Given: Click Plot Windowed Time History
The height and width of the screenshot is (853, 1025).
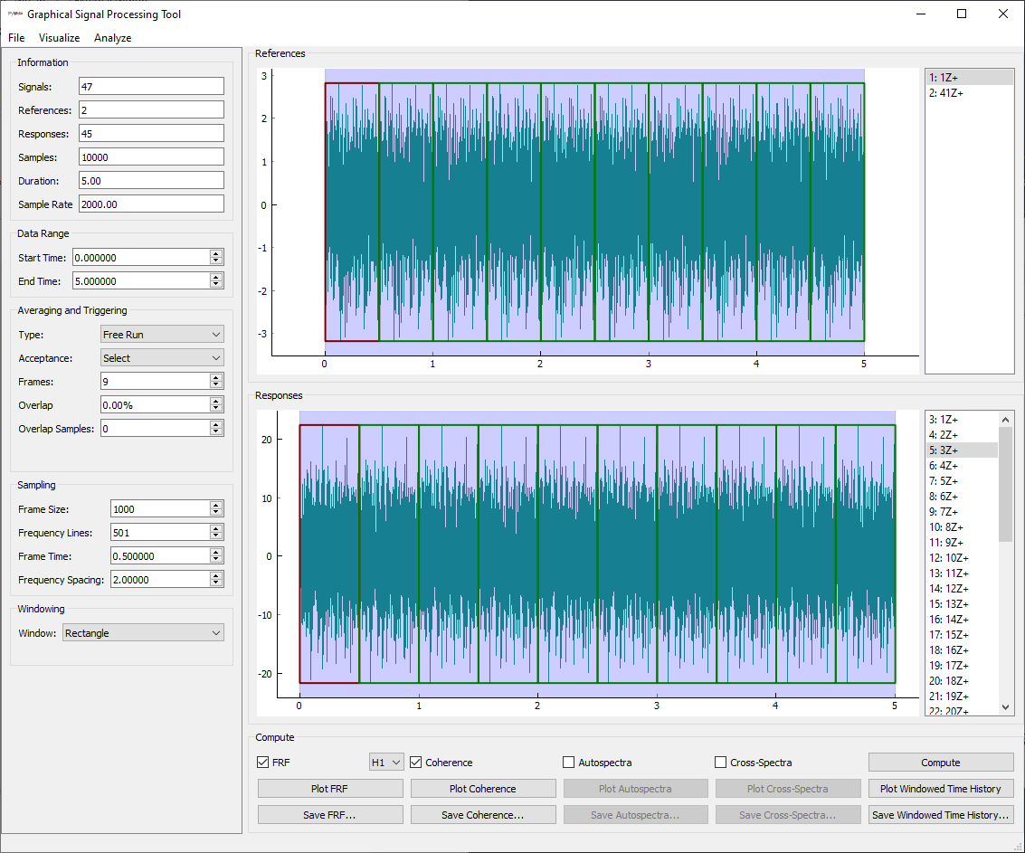Looking at the screenshot, I should point(940,789).
